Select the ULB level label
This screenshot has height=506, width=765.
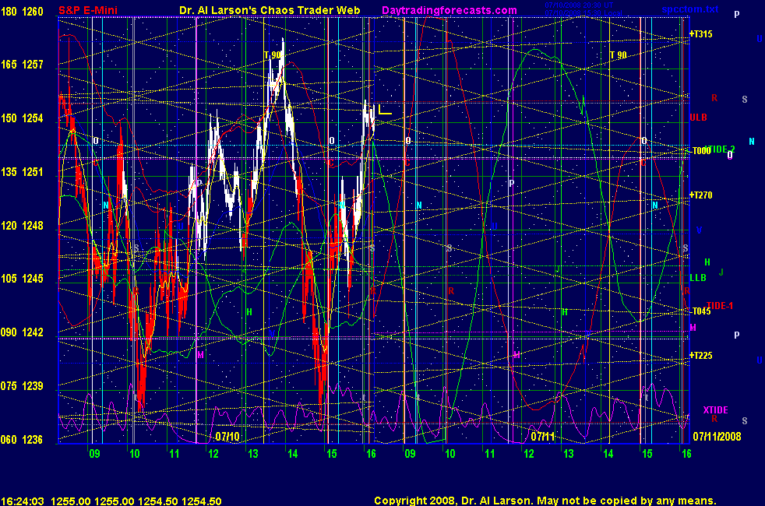(698, 118)
